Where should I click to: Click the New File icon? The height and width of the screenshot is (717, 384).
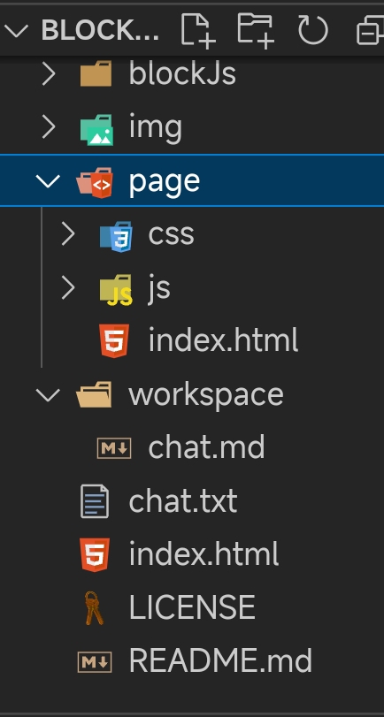(197, 31)
